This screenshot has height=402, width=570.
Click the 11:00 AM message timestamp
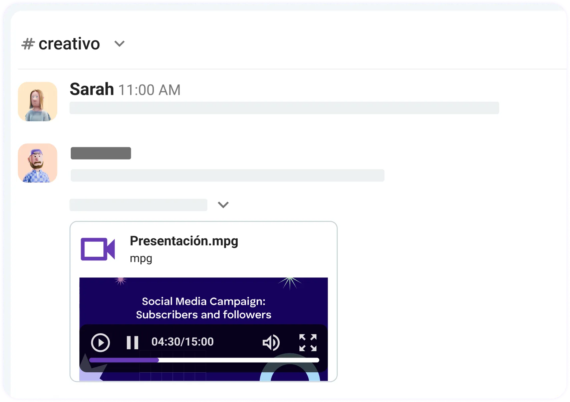[x=149, y=90]
